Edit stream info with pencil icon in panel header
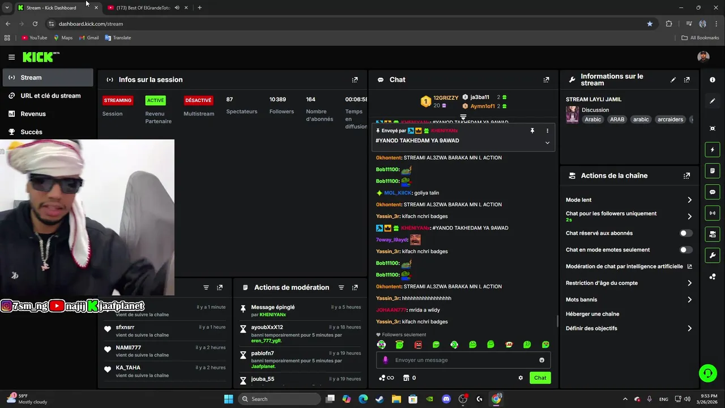The image size is (725, 408). (x=673, y=80)
